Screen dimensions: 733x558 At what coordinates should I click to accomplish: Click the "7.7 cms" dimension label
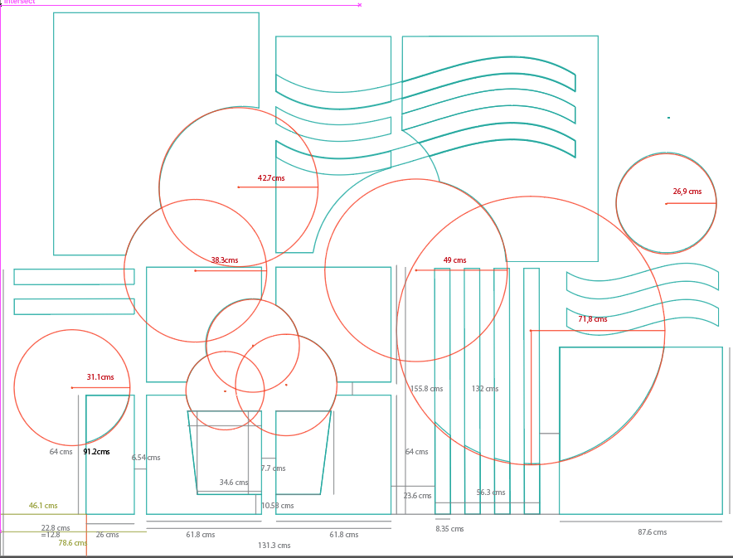coord(274,468)
